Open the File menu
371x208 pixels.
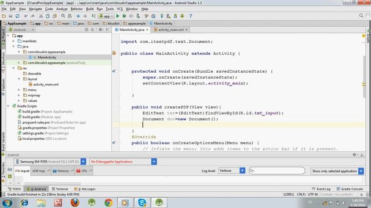pos(4,9)
